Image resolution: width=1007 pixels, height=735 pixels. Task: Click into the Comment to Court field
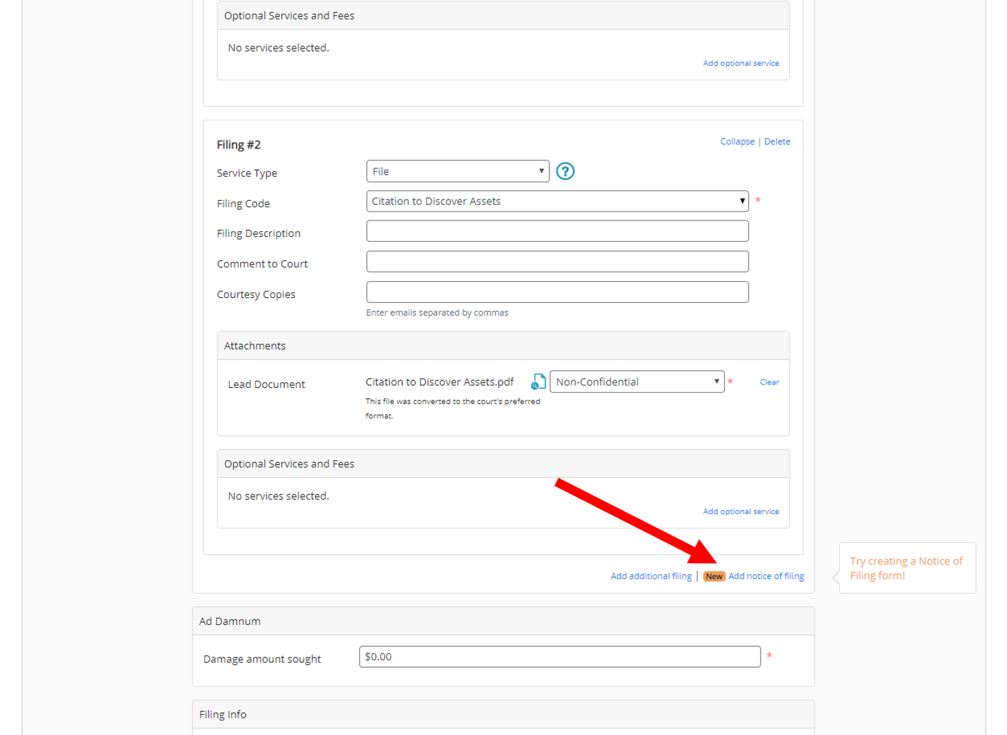[x=557, y=262]
